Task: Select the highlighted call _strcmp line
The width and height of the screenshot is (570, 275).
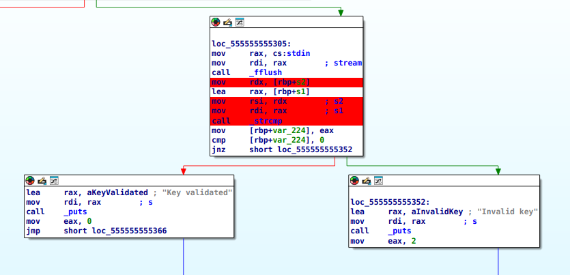Action: [287, 121]
